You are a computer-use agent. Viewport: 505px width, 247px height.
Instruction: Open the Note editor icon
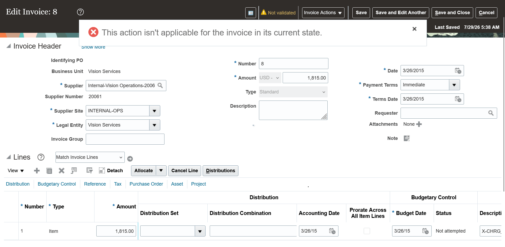click(x=407, y=138)
